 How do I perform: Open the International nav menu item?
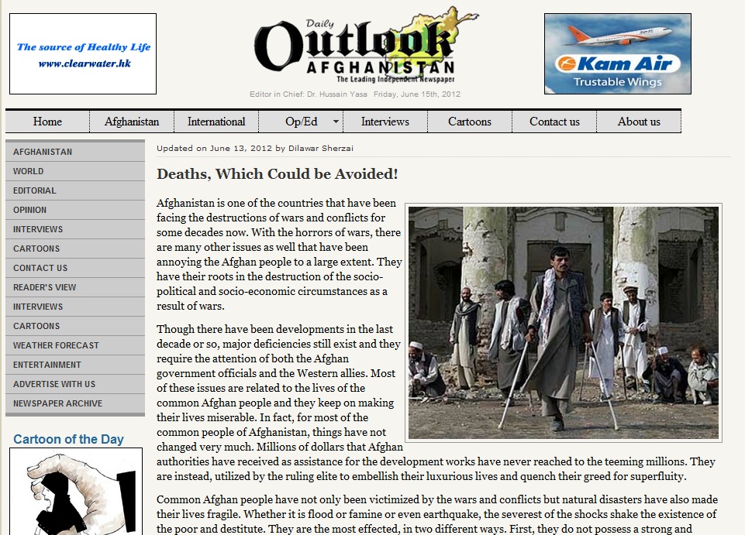pos(216,122)
